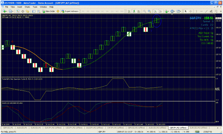223x134 pixels.
Task: Click the CCI value label on chart
Action: coord(207,43)
